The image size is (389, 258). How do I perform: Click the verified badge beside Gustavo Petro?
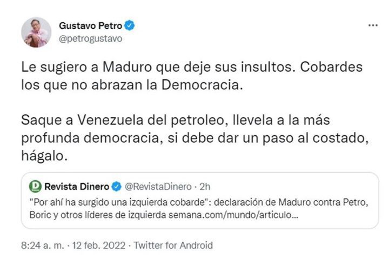[x=130, y=25]
